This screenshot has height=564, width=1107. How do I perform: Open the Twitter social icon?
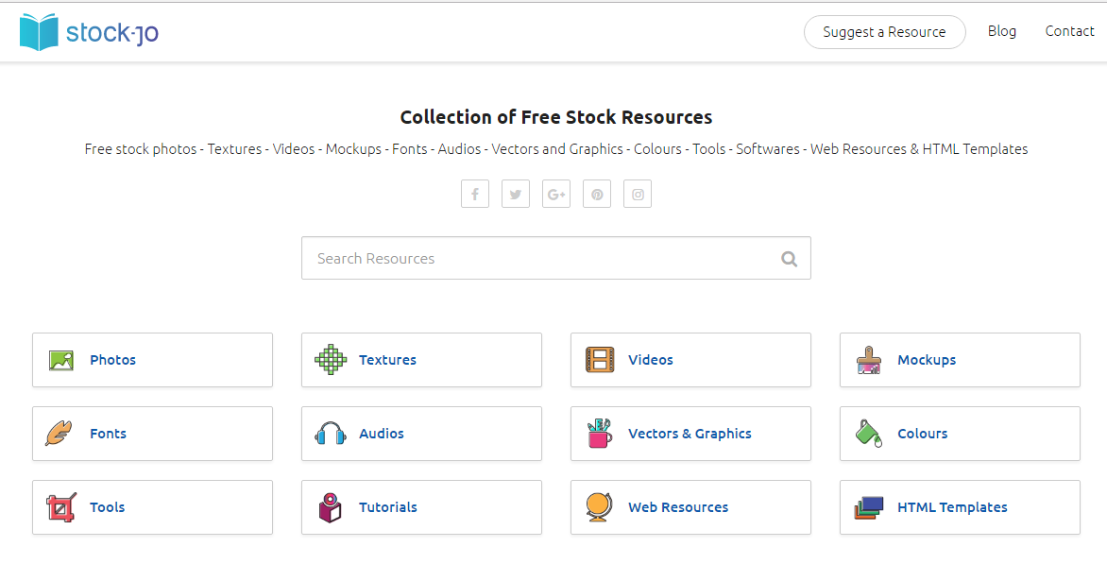point(516,194)
